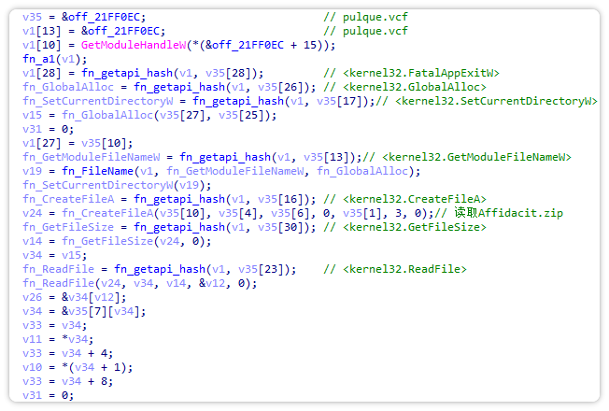The width and height of the screenshot is (609, 411).
Task: Select the fn_CreateFileA variable assignment
Action: (x=68, y=199)
